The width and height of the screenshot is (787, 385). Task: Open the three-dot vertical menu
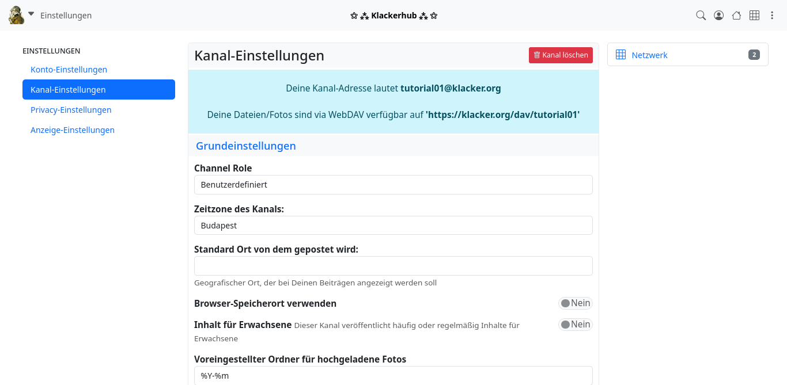[772, 16]
